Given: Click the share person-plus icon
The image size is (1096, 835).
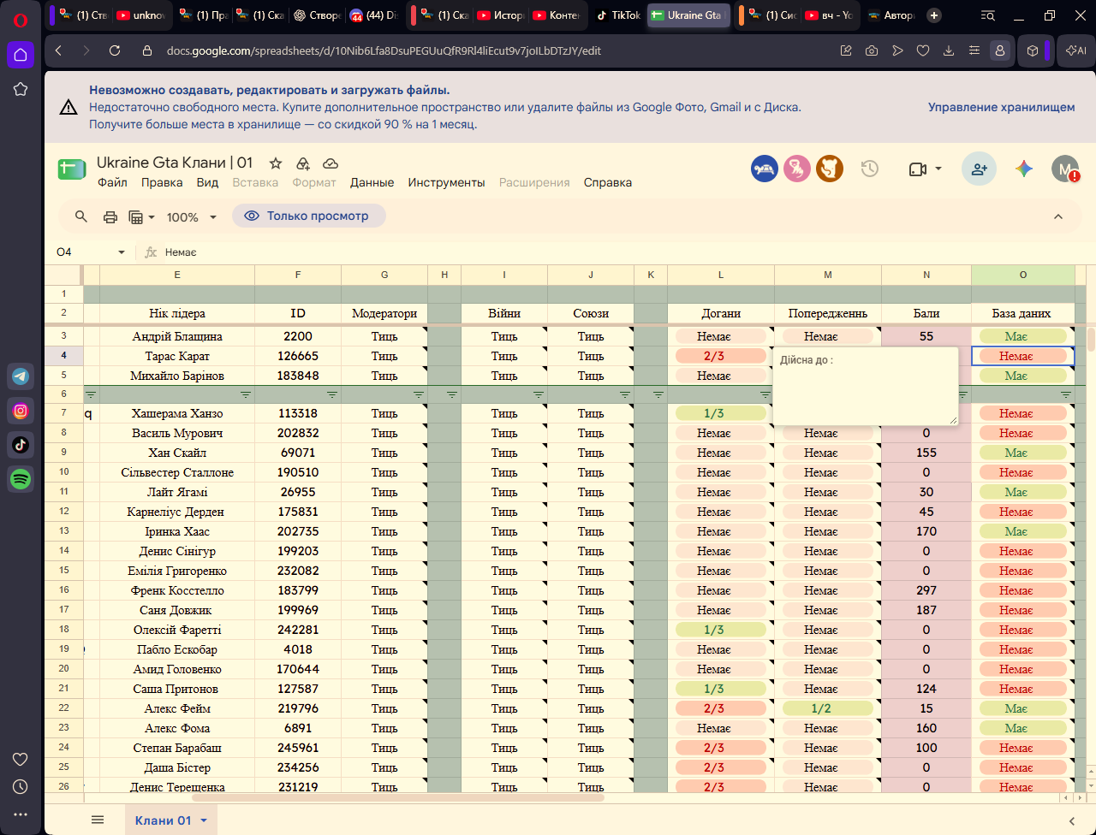Looking at the screenshot, I should (979, 169).
